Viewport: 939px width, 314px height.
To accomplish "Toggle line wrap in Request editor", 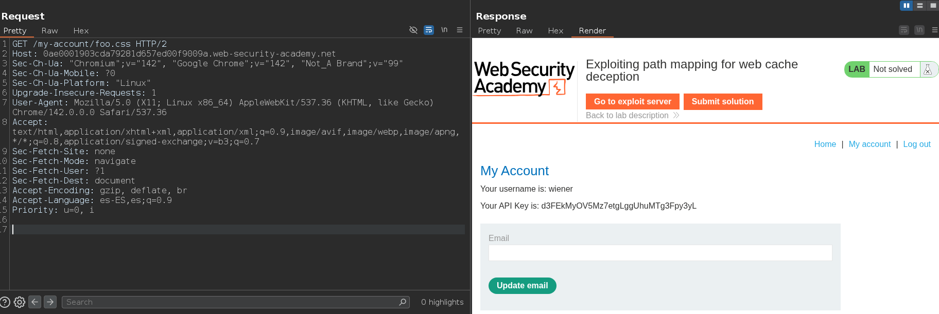I will [428, 30].
